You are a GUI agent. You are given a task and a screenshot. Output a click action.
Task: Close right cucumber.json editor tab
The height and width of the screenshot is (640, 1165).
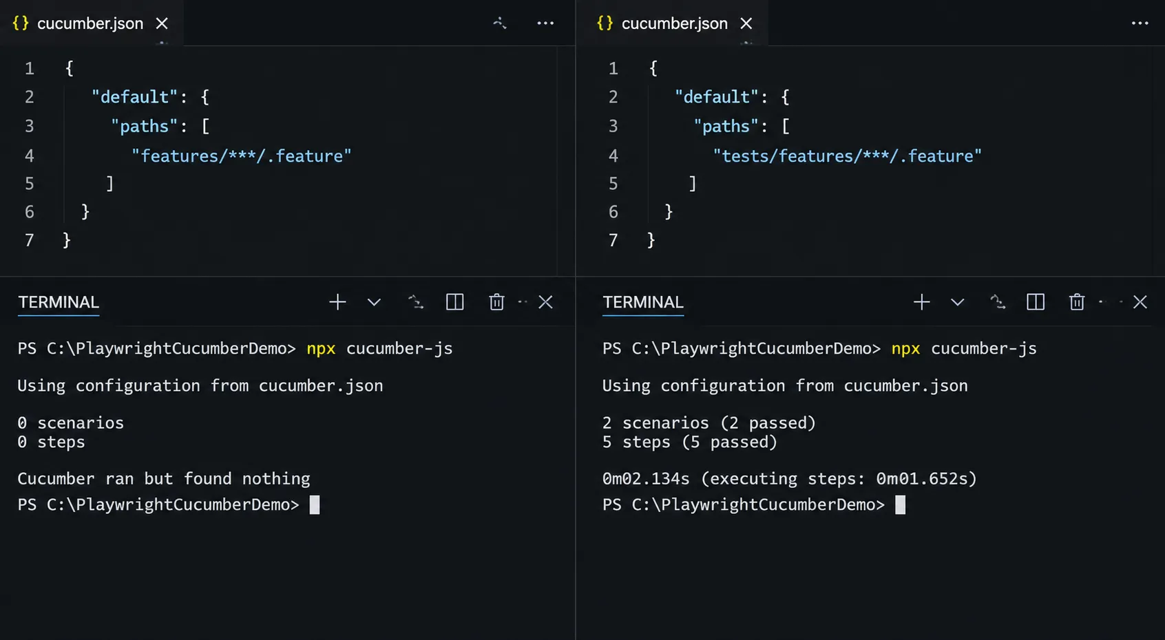pos(746,23)
